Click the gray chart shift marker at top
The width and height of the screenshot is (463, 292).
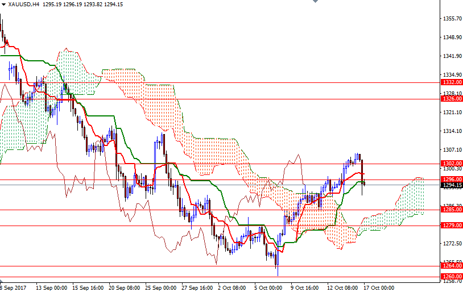(x=315, y=2)
